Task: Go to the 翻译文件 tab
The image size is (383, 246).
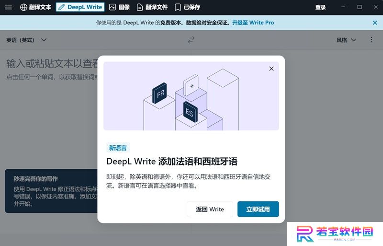Action: 152,7
